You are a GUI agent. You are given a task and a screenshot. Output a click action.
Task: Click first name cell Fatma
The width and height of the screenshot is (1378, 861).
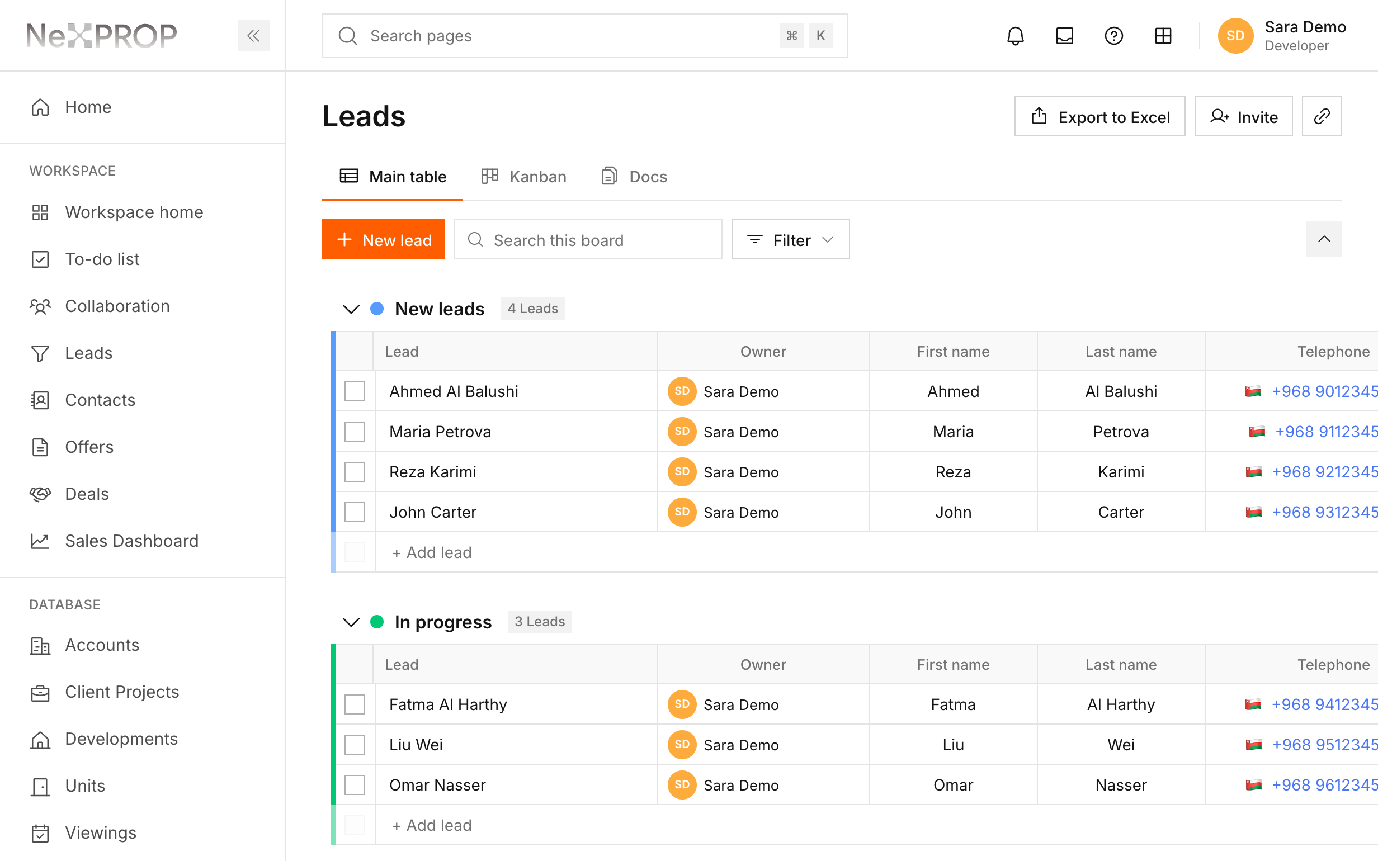[953, 705]
